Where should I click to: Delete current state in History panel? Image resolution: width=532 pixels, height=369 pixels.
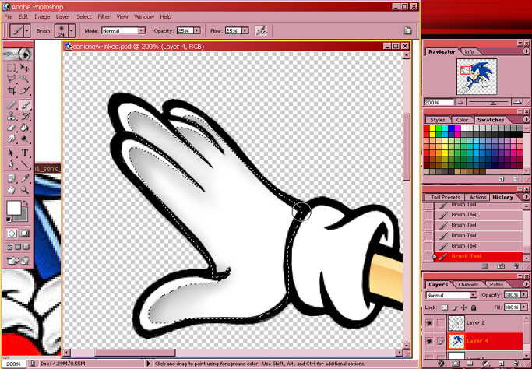(x=516, y=266)
